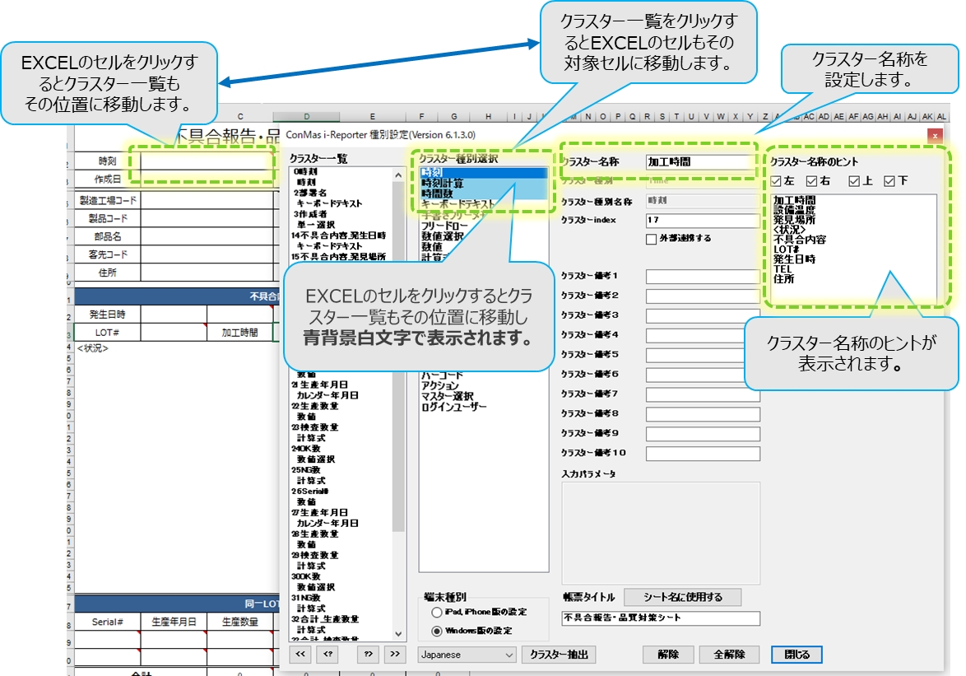Select 22生産数量 in the cluster list
Viewport: 966px width, 676px height.
pos(314,406)
